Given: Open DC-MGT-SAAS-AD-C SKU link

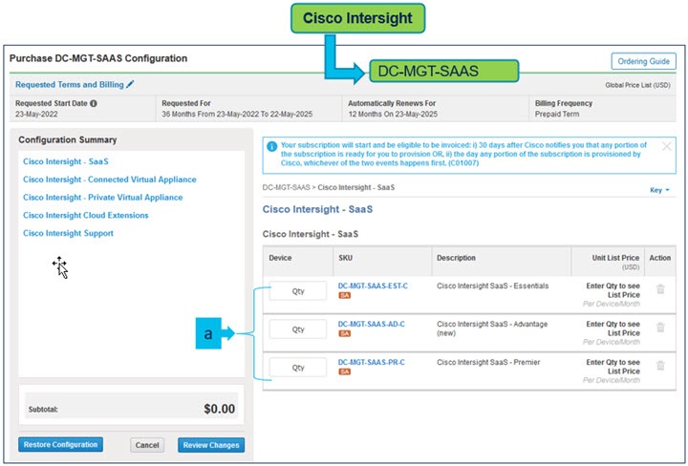Looking at the screenshot, I should click(x=372, y=324).
